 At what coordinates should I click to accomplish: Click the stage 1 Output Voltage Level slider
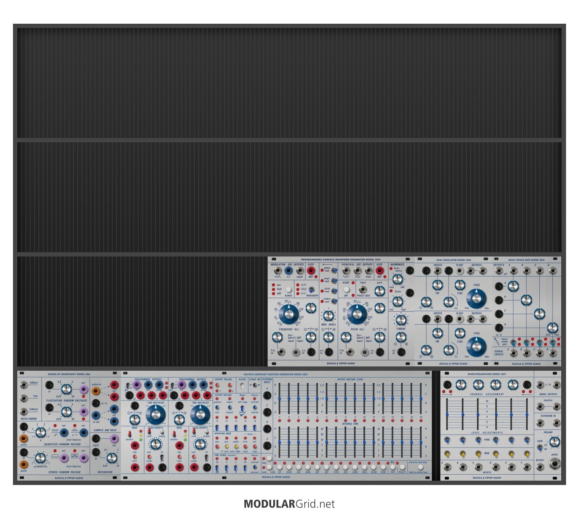tap(280, 399)
